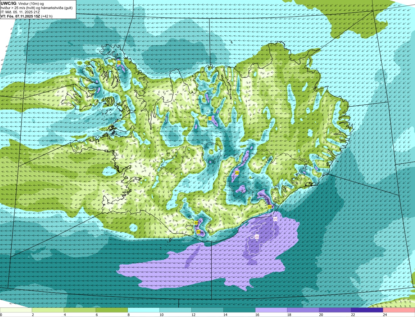
Task: Click the 0–2 m/s pale yellow legend swatch
Action: (16, 310)
